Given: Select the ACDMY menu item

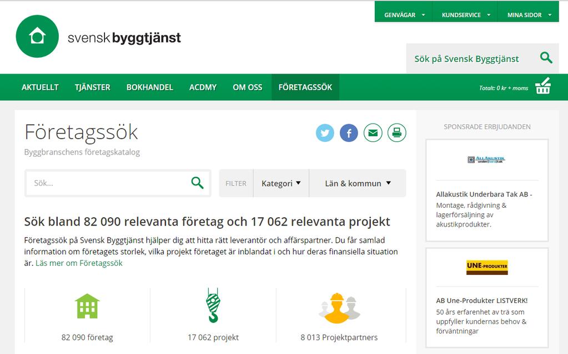Looking at the screenshot, I should point(203,88).
